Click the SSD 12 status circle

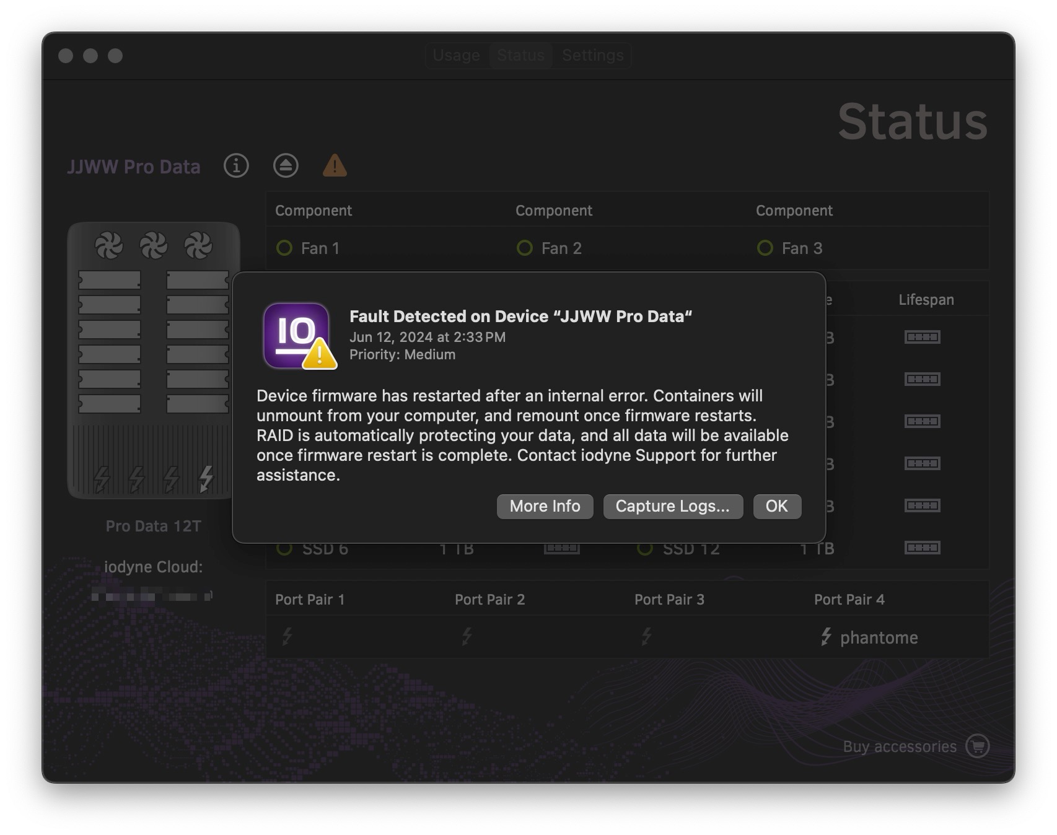click(645, 549)
